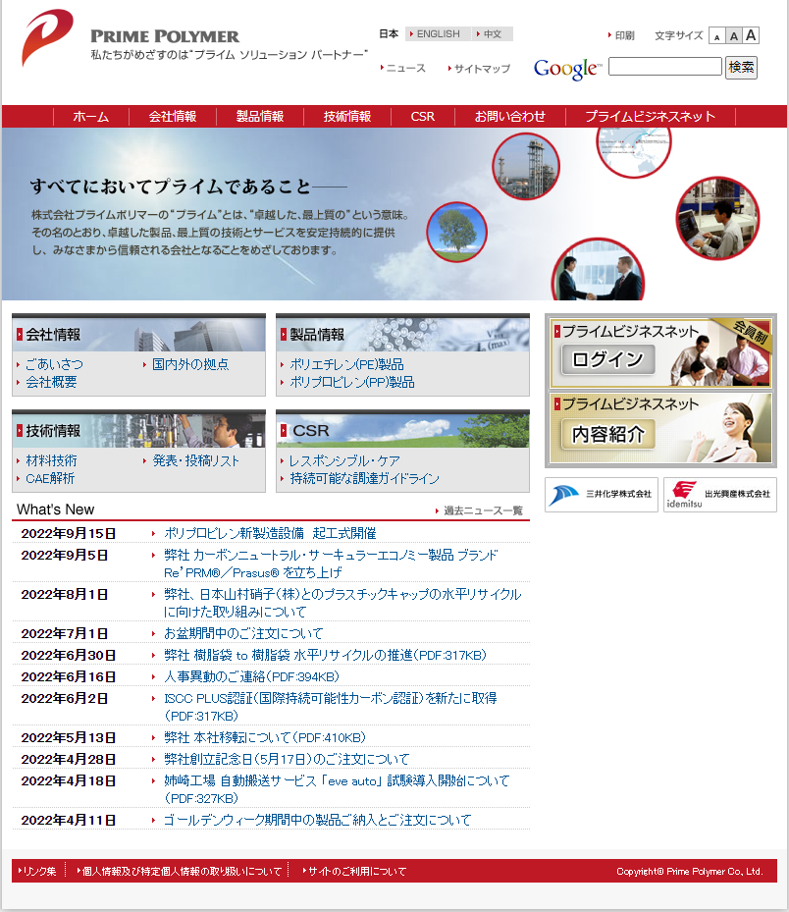The image size is (789, 912).
Task: Open the 過去ニュース一覧 link
Action: pos(483,510)
